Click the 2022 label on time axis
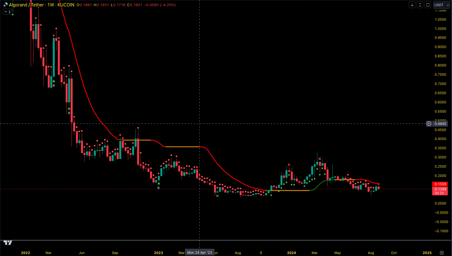 [25, 253]
